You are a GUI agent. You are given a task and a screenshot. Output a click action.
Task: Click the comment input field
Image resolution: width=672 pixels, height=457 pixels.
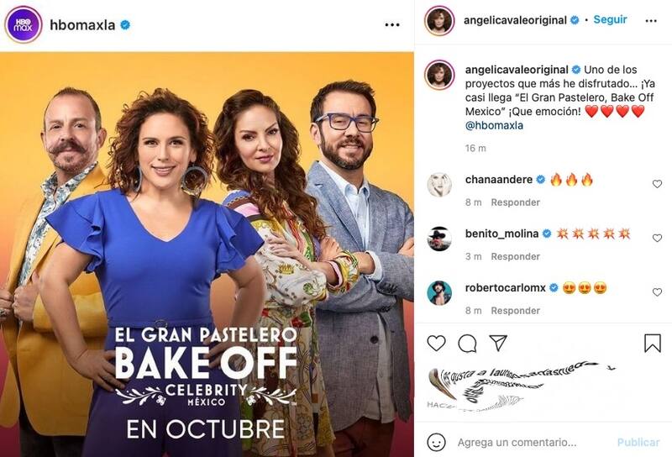[529, 442]
